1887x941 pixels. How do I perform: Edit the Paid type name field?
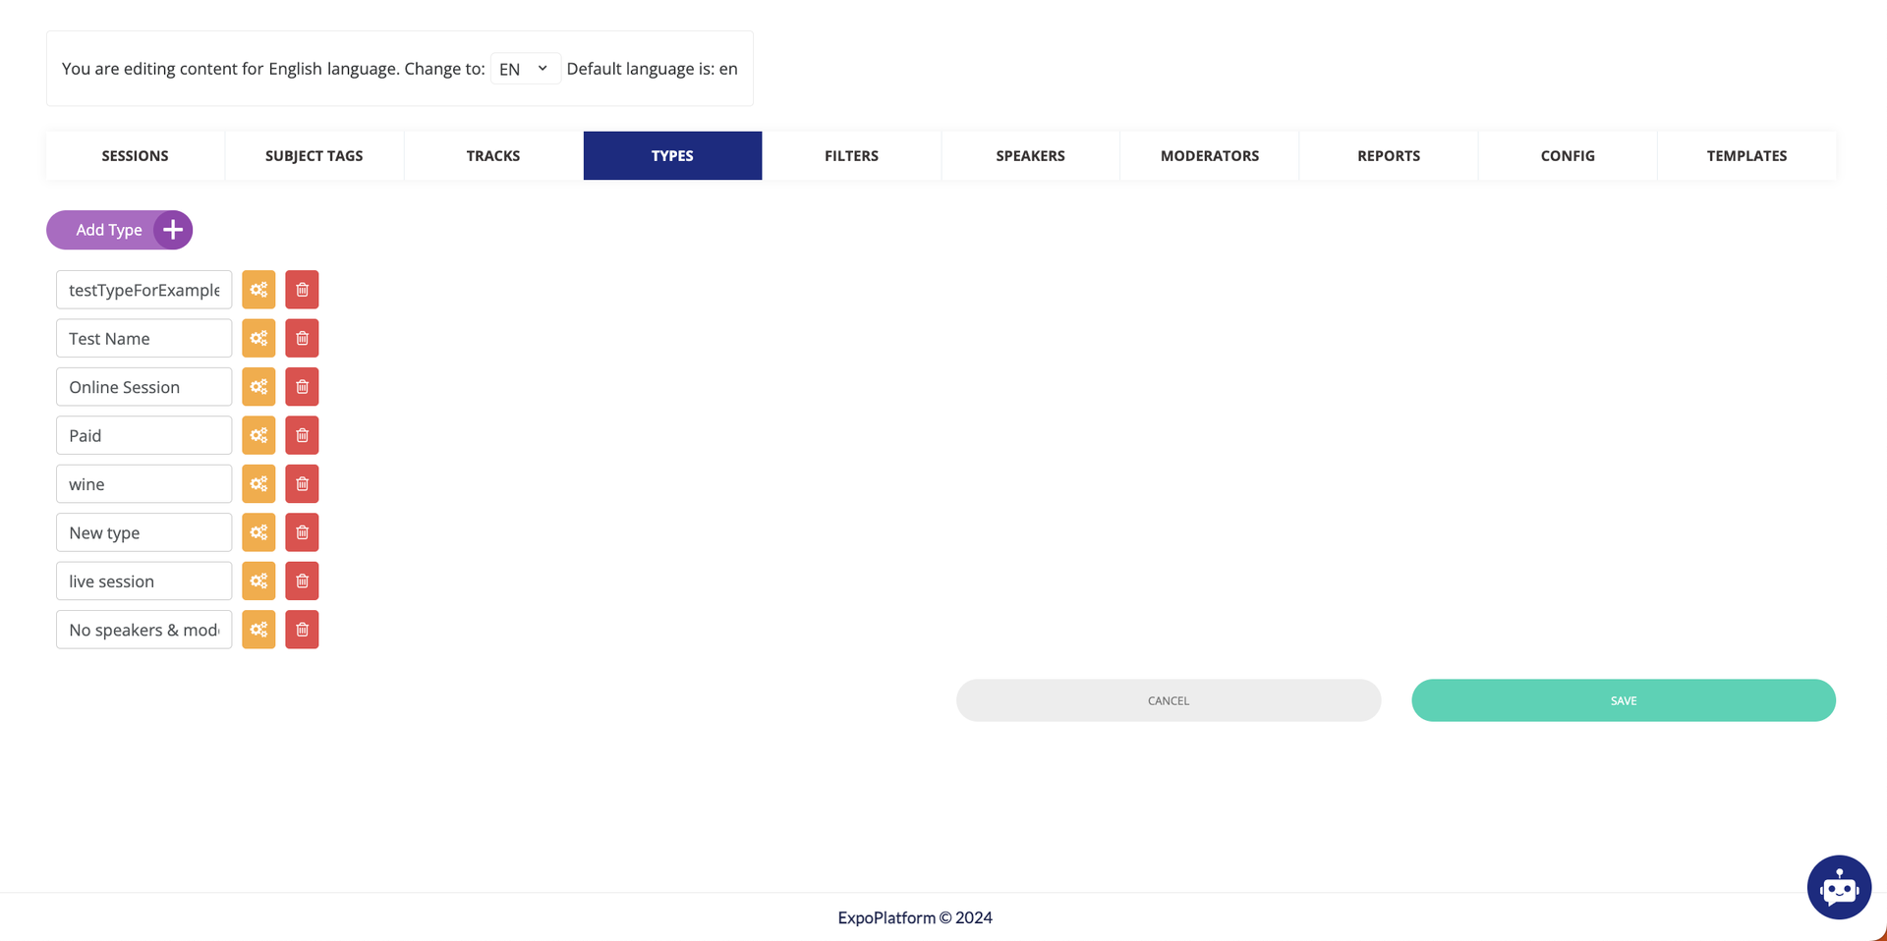143,435
